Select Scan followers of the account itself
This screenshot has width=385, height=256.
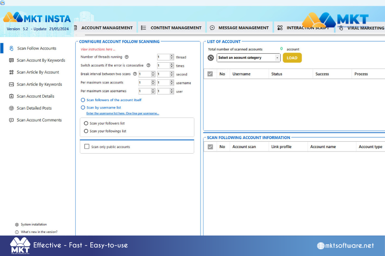(x=83, y=100)
